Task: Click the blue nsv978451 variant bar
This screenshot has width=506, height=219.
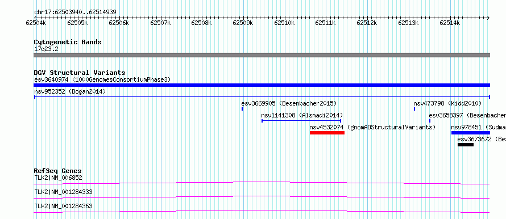Action: (x=471, y=133)
